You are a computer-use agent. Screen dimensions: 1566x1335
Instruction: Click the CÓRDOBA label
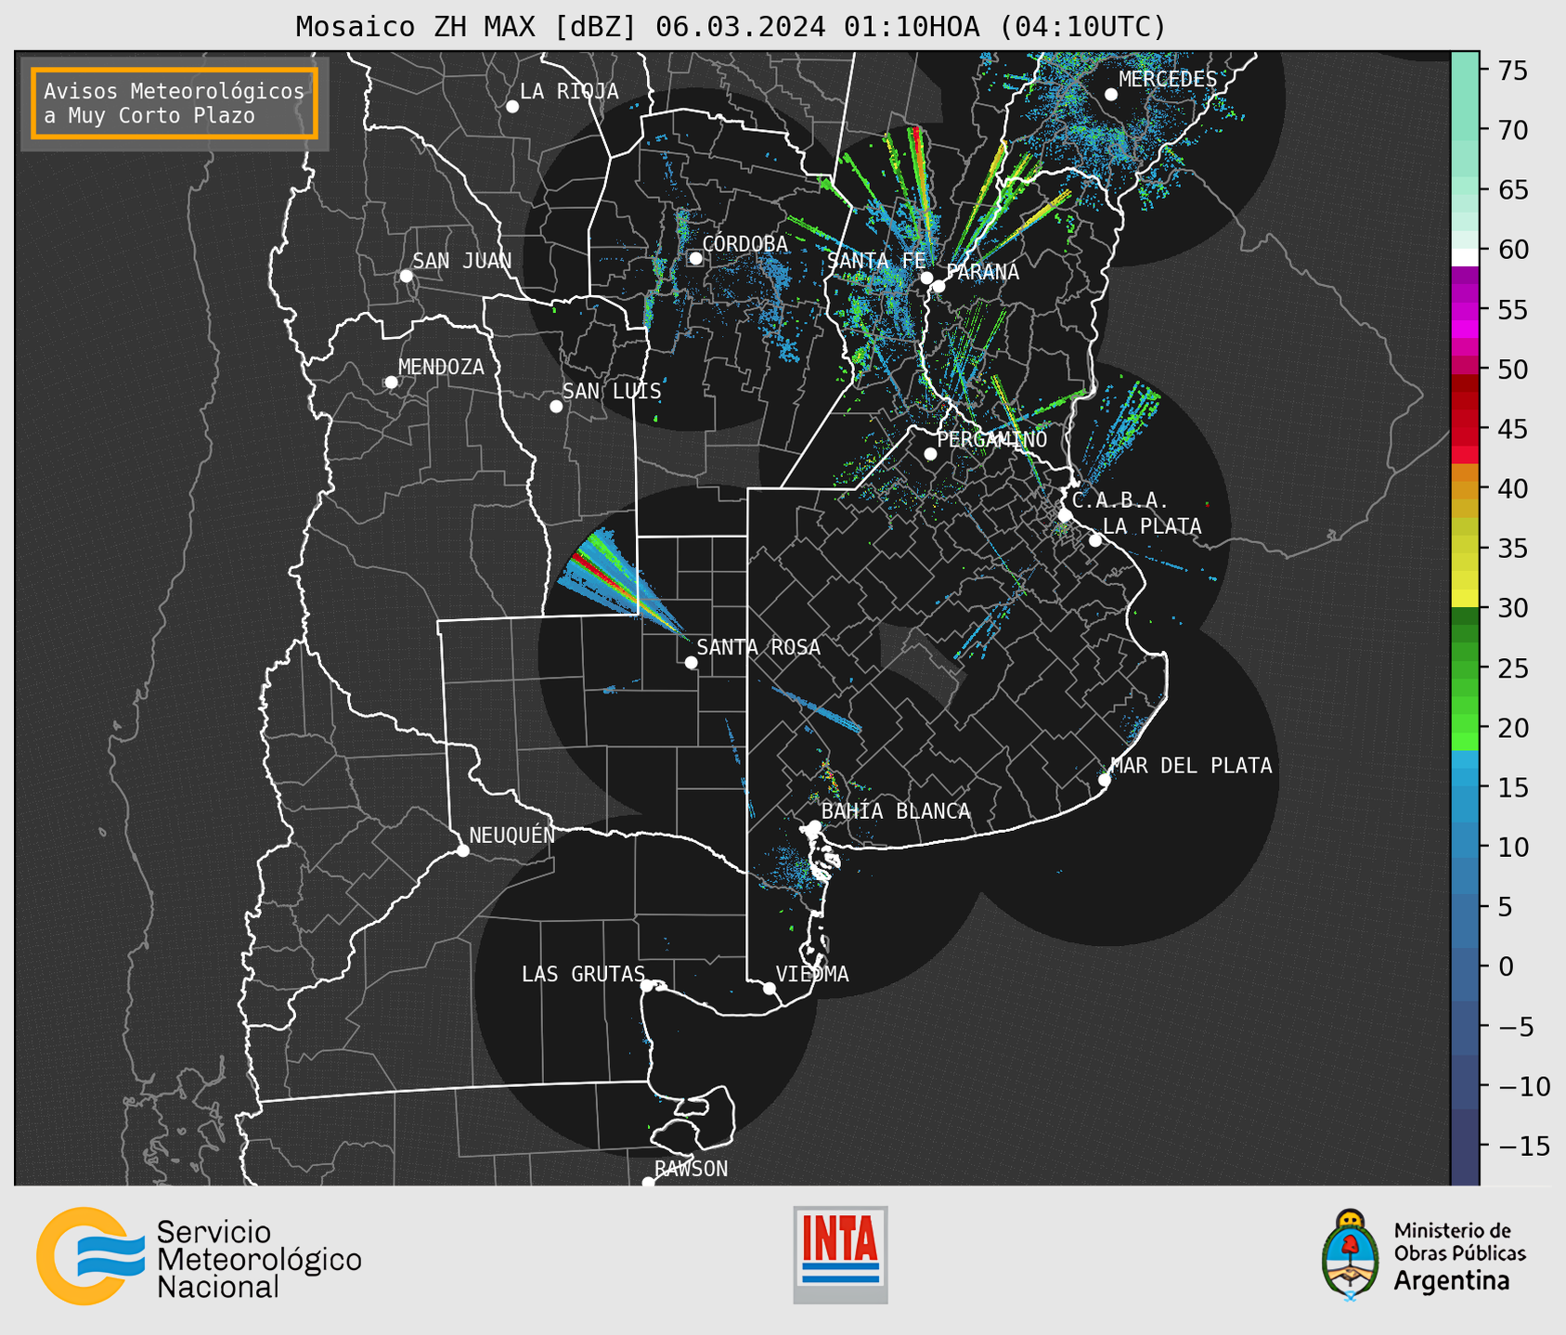tap(744, 243)
